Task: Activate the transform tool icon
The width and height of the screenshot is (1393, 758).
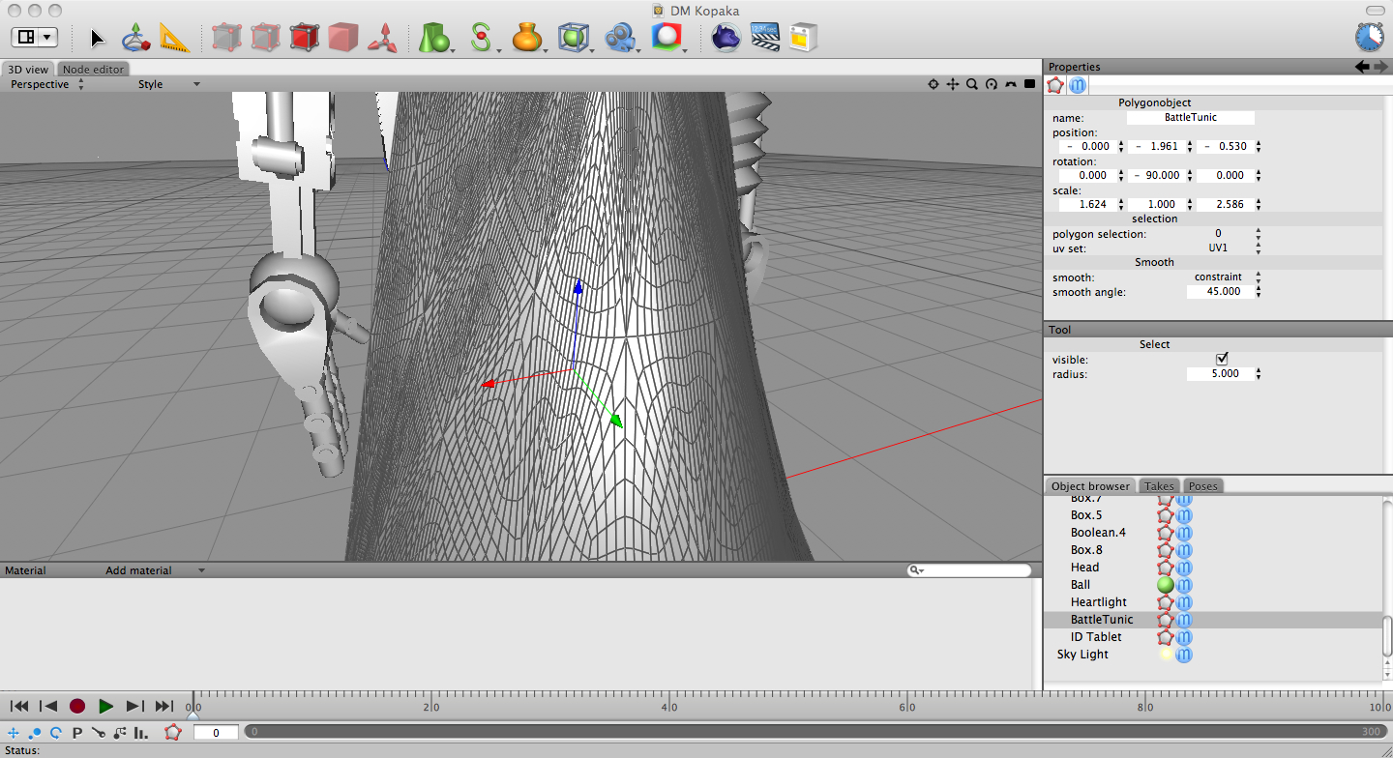Action: 135,38
